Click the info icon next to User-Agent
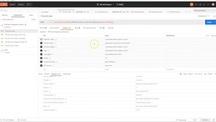This screenshot has height=122, width=216. (x=53, y=54)
